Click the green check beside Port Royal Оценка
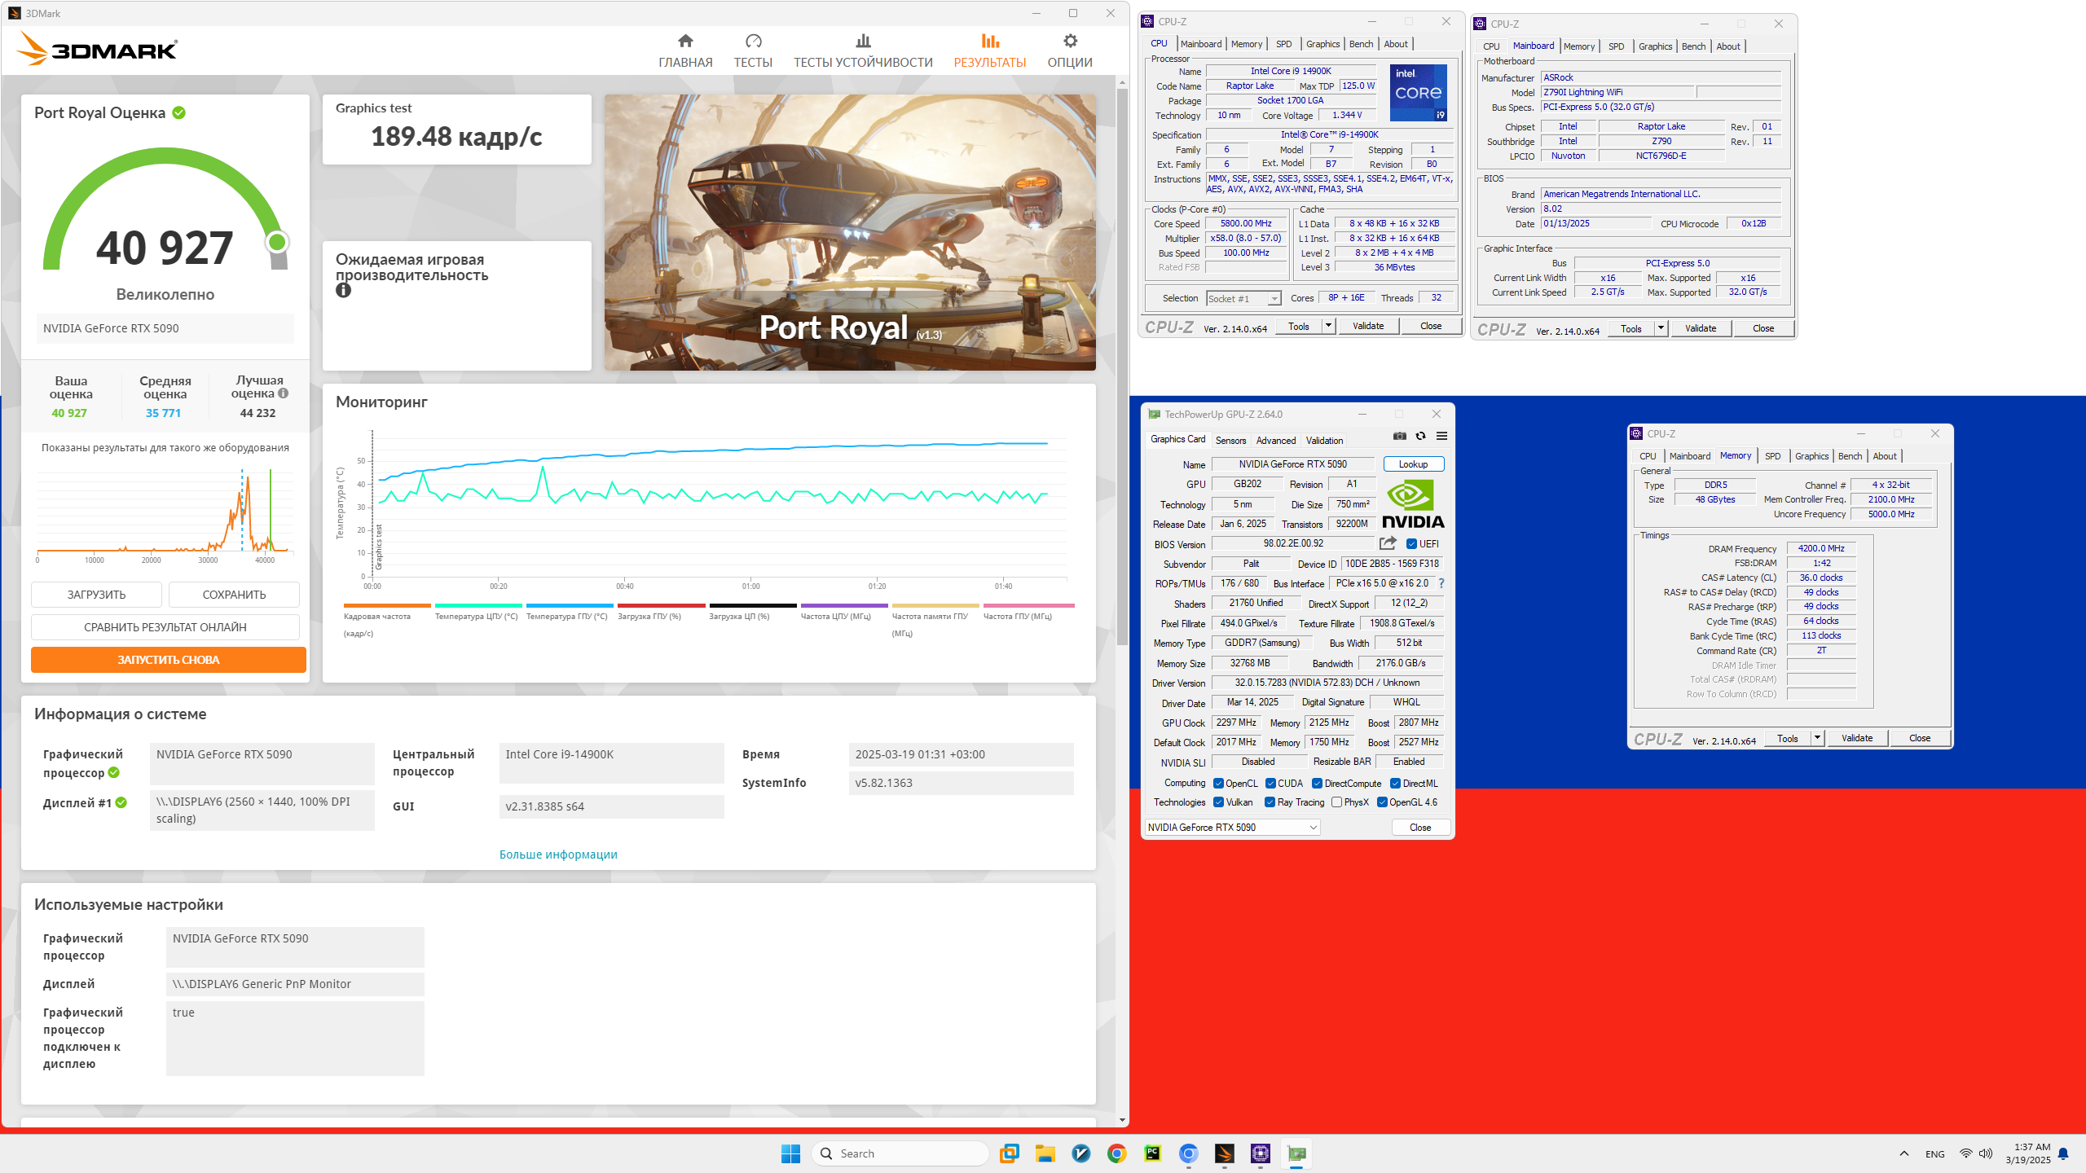This screenshot has height=1173, width=2086. [x=178, y=112]
